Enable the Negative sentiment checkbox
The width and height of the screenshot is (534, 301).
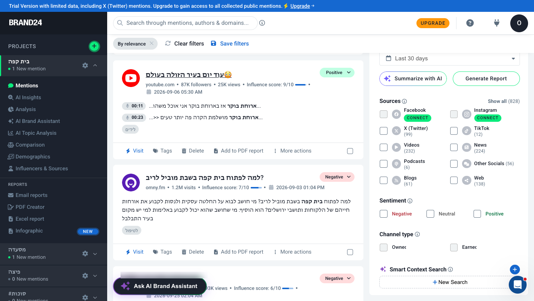click(x=384, y=214)
